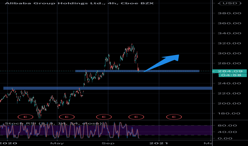Click the 280.00 price axis label

tap(229, 63)
